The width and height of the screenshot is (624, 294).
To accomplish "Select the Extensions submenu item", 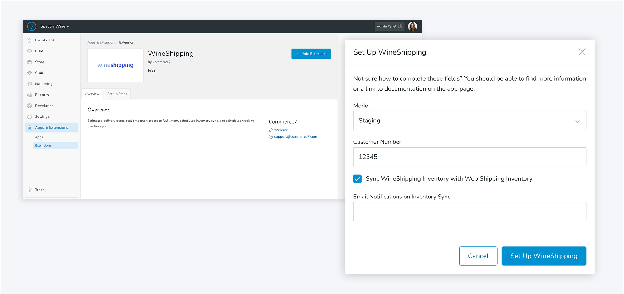I will [56, 145].
